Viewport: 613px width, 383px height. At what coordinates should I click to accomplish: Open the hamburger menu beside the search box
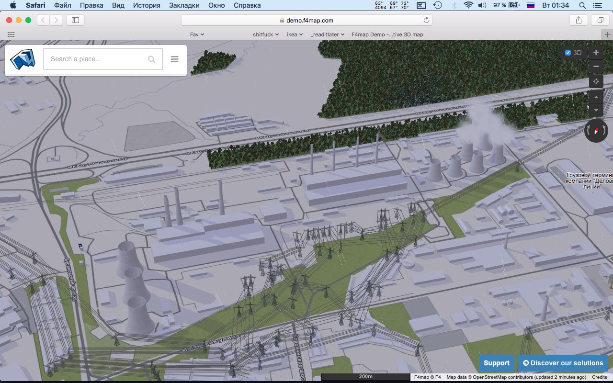(174, 59)
